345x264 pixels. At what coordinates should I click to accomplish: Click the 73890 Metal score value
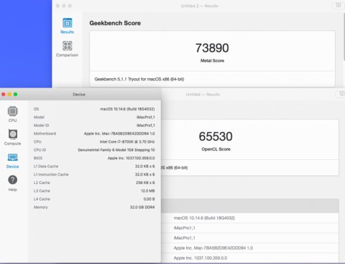click(x=212, y=48)
